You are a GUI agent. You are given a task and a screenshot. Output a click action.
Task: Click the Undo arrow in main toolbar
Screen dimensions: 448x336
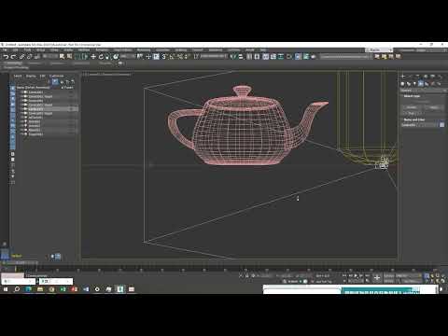6,57
